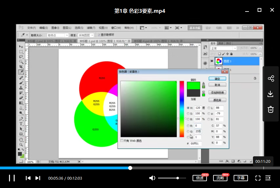Click the hex value field showing 00ff01
The width and height of the screenshot is (280, 188).
(x=195, y=143)
